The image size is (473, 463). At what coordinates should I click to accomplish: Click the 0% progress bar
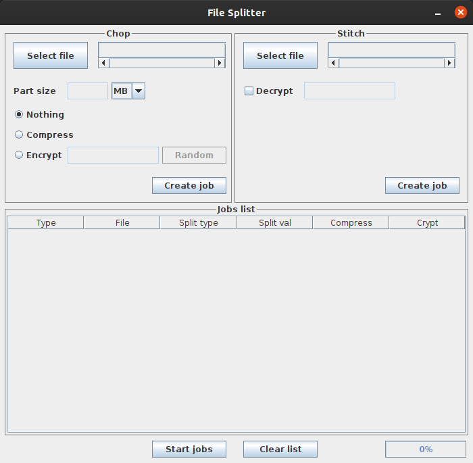tap(426, 449)
